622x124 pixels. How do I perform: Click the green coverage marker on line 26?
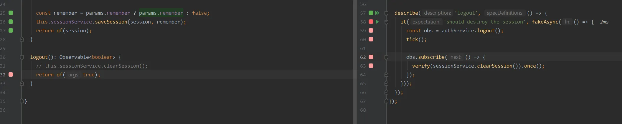11,22
